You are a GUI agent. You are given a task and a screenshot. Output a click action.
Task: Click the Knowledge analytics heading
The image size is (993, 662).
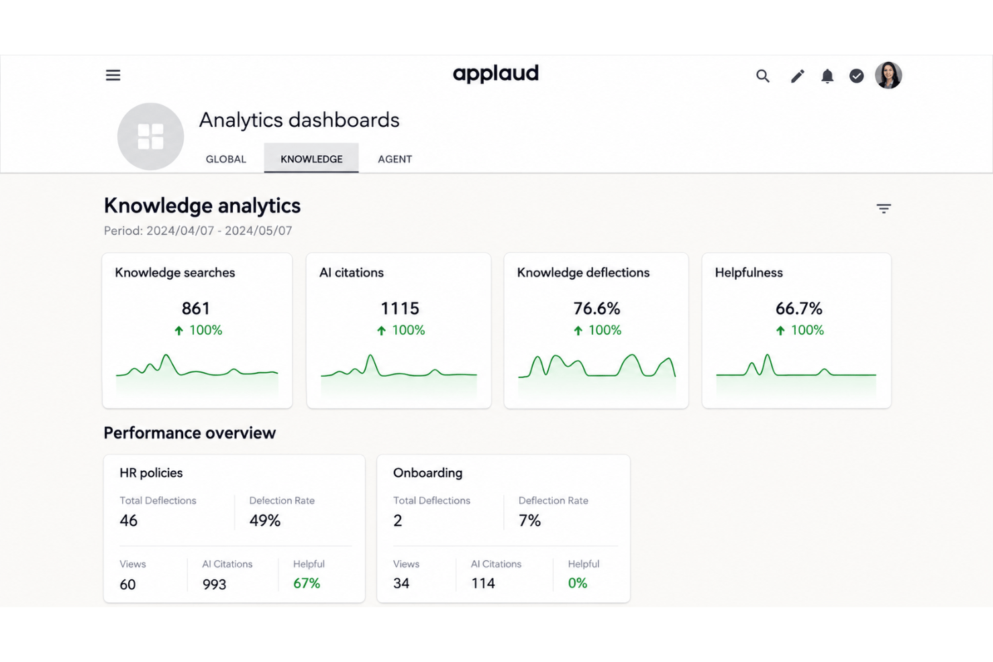point(202,205)
